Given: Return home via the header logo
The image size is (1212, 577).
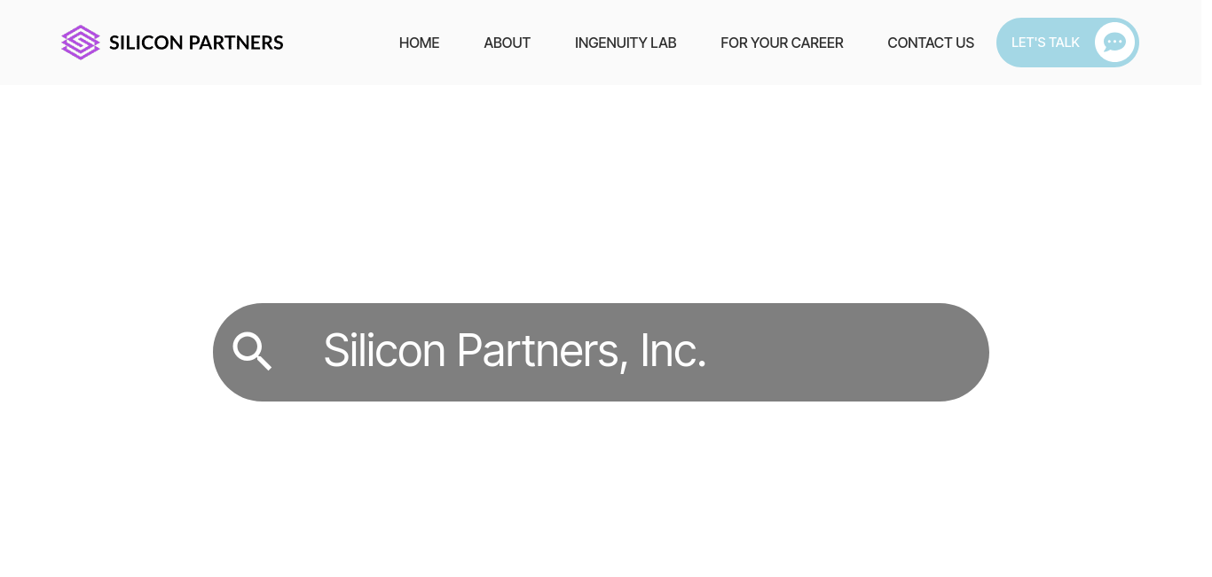Looking at the screenshot, I should [x=172, y=43].
